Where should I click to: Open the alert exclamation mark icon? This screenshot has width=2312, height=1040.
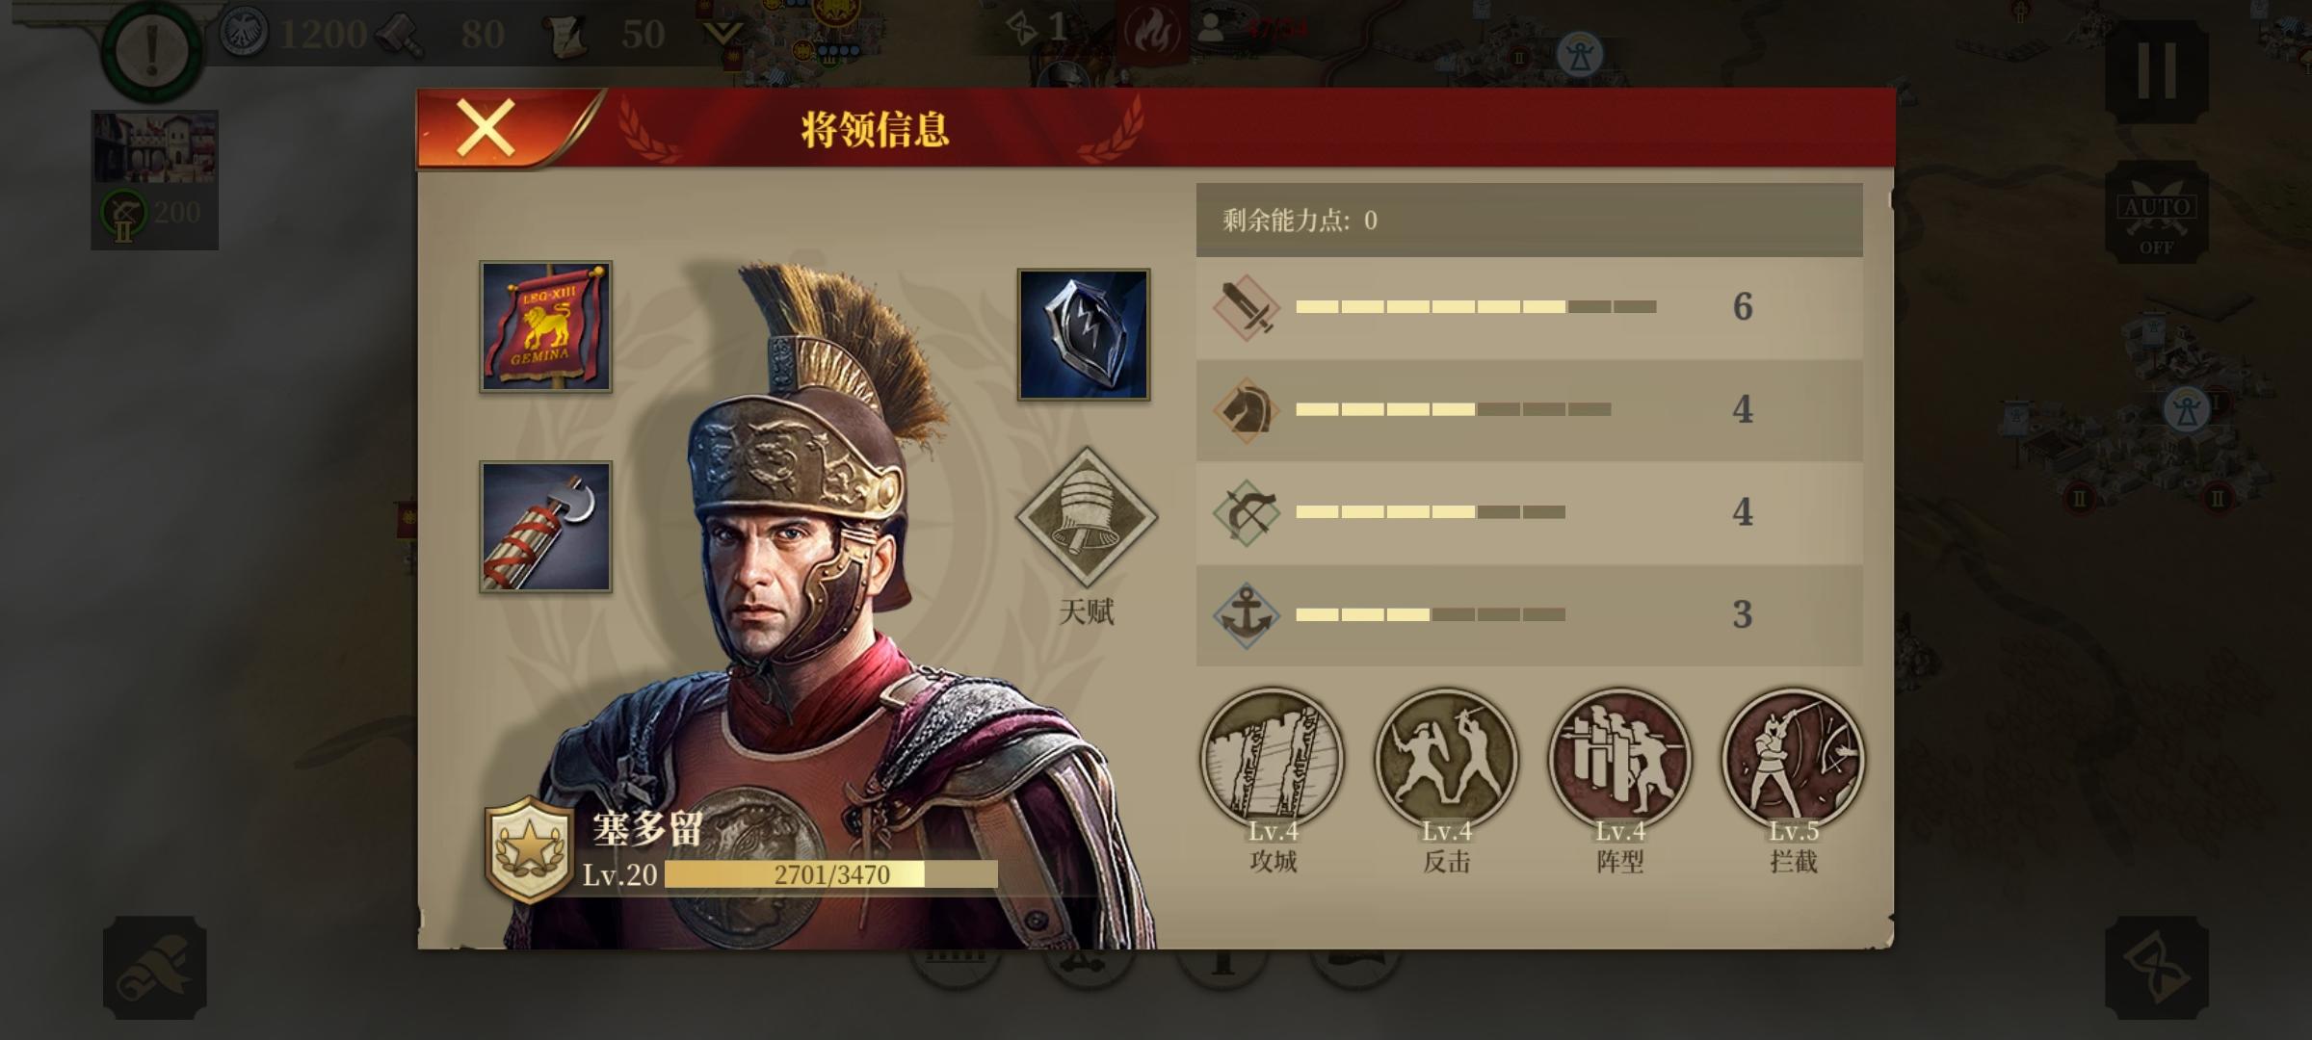pos(152,50)
